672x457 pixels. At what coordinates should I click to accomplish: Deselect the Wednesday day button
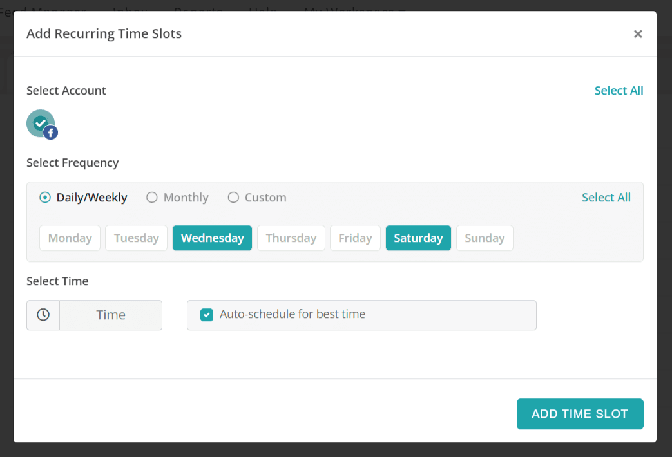[x=212, y=238]
